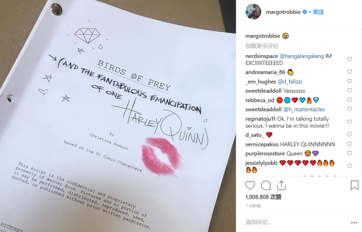Viewport: 362px width, 232px height.
Task: View the 1,008,808 likes count list
Action: point(263,197)
